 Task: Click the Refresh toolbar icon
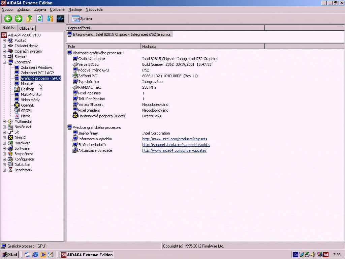point(40,19)
